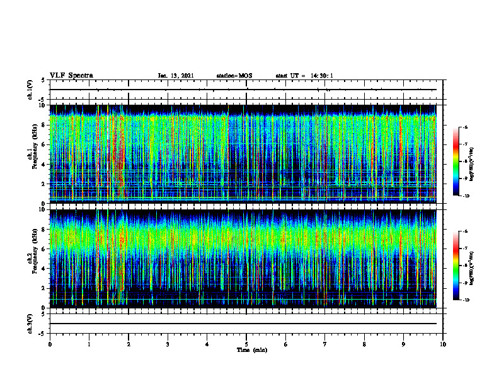Click time axis tick label "1"
This screenshot has width=499, height=386.
[89, 344]
